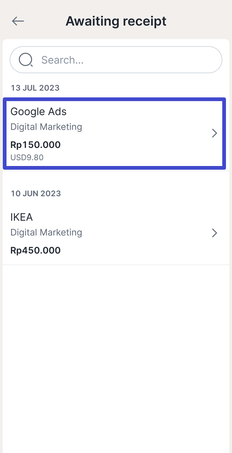Tap Digital Marketing label under IKEA
This screenshot has height=453, width=232.
46,232
